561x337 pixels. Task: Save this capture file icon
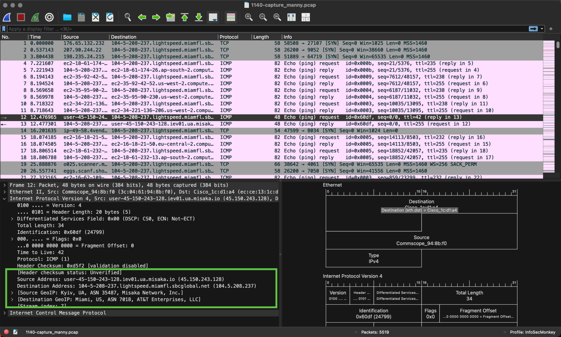(x=81, y=17)
